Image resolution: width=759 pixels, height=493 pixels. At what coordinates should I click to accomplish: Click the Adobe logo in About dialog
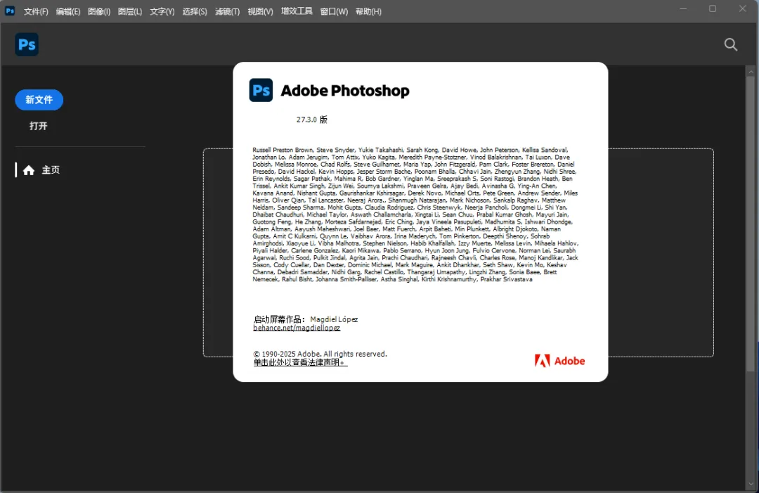(x=559, y=361)
